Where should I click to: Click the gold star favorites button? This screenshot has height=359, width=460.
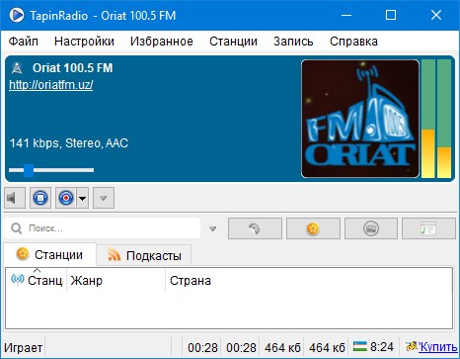pyautogui.click(x=313, y=228)
